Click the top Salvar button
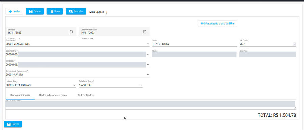This screenshot has height=130, width=304. 35,11
